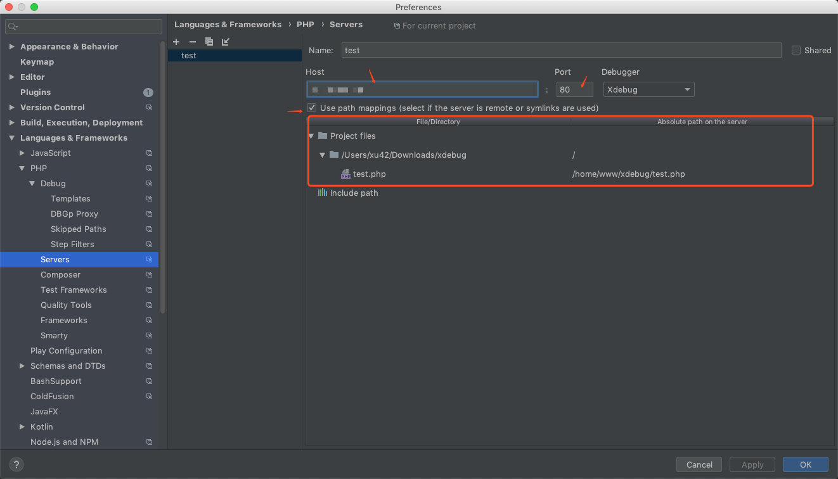Click the server Name field

561,50
